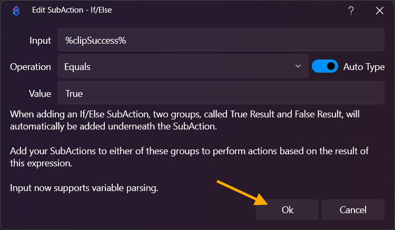Click the Streamer.bot logo in title bar

click(x=16, y=11)
